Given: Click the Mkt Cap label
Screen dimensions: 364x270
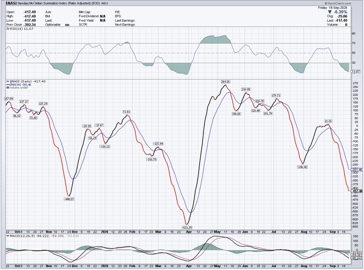Looking at the screenshot, I should [85, 12].
